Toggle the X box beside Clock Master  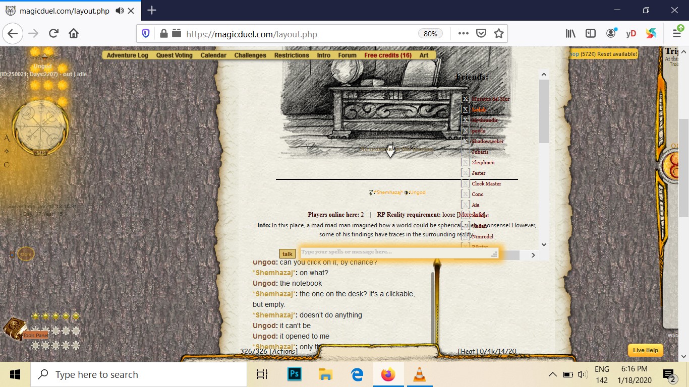tap(466, 183)
